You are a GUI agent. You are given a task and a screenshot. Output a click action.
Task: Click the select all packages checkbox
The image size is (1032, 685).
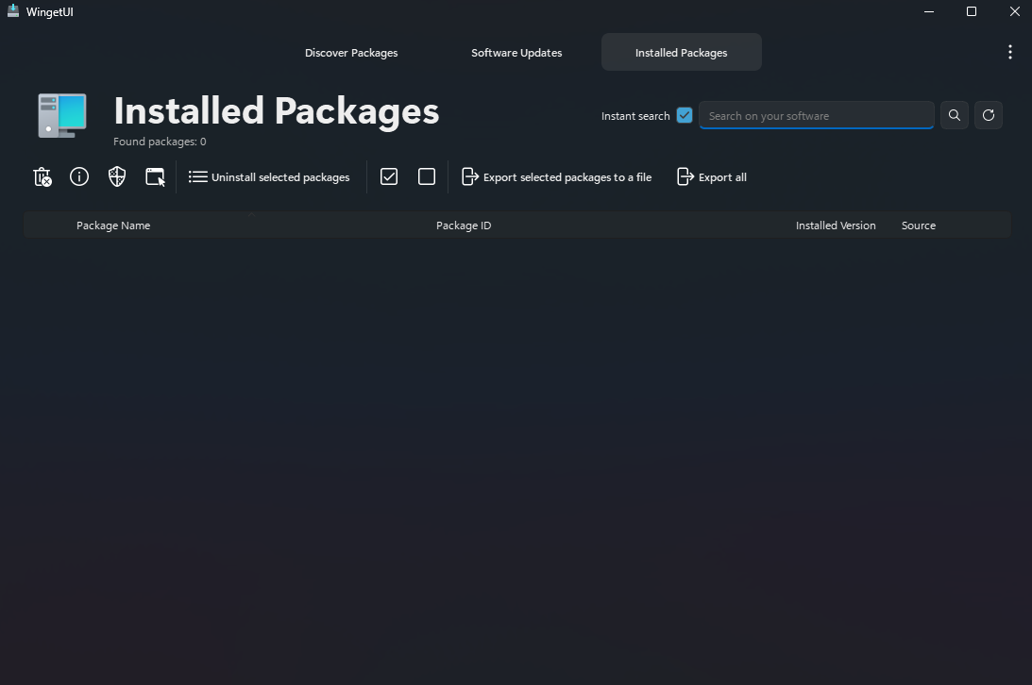click(388, 176)
